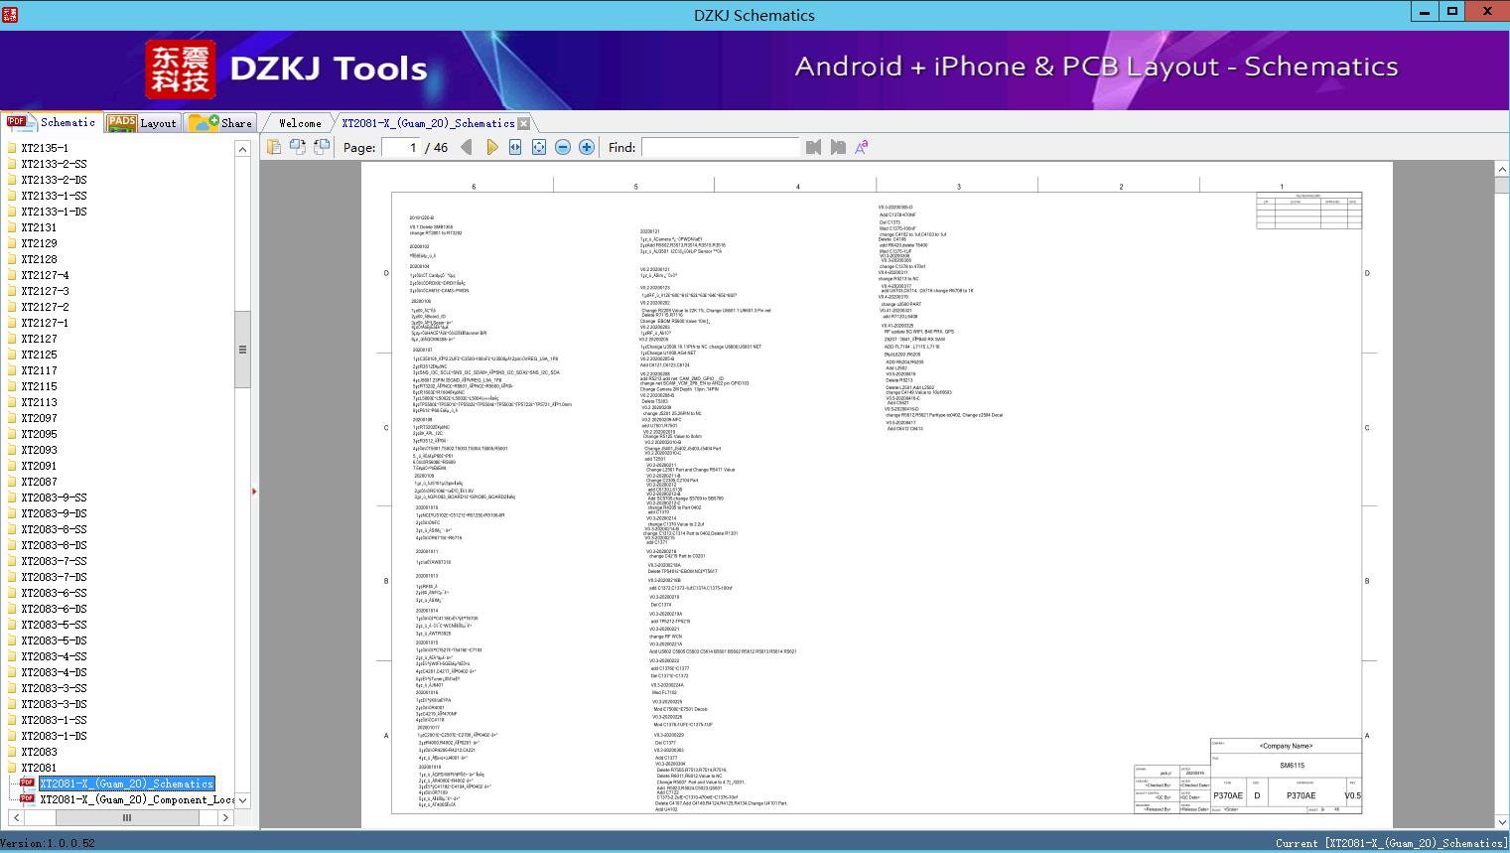Switch to the Layout tab
This screenshot has height=853, width=1510.
(x=142, y=123)
